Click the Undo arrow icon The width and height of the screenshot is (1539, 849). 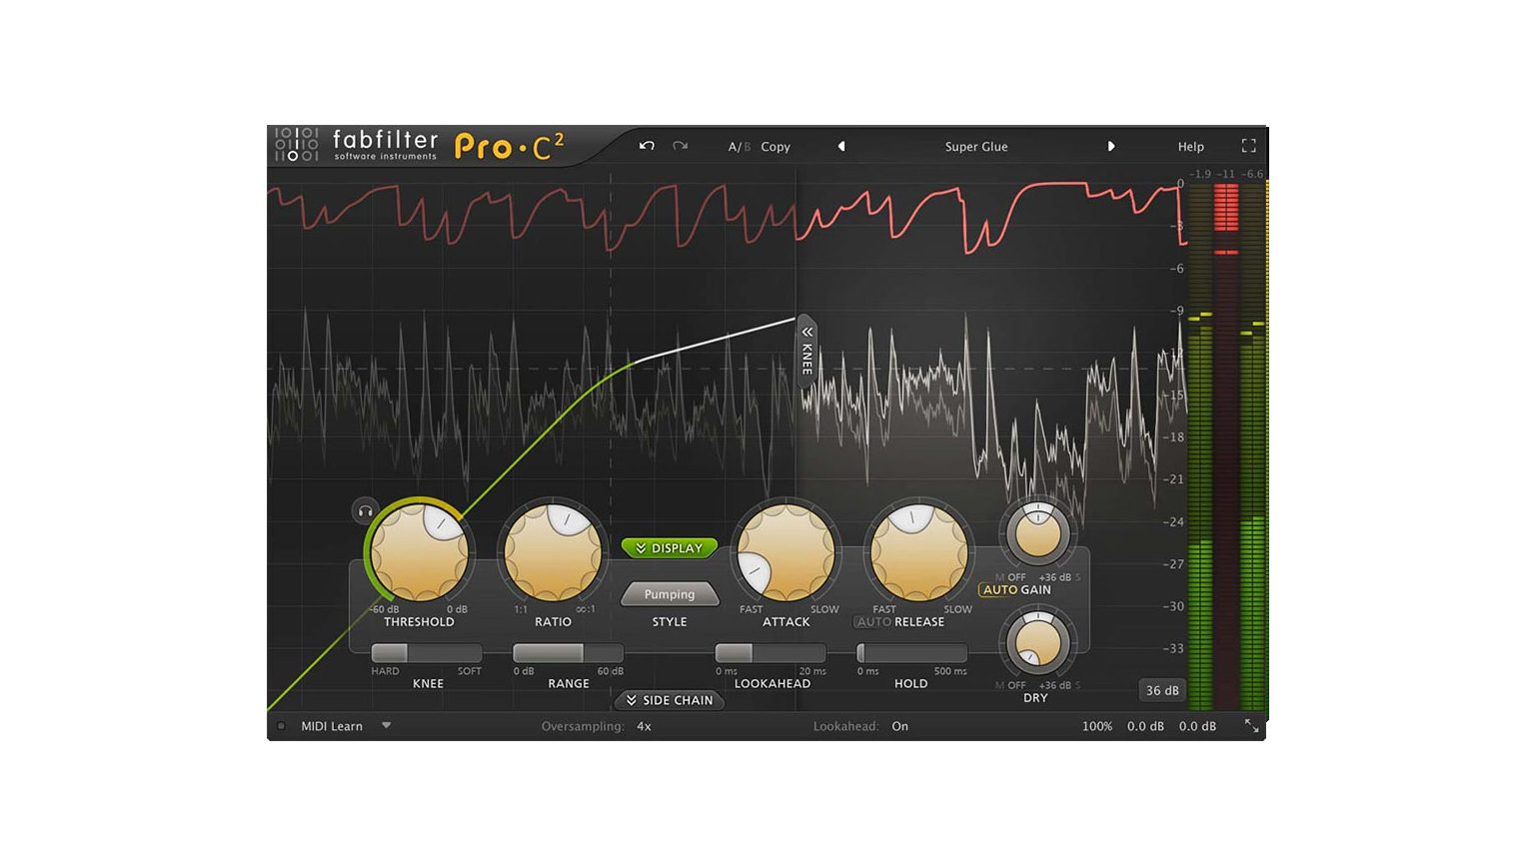(x=646, y=146)
